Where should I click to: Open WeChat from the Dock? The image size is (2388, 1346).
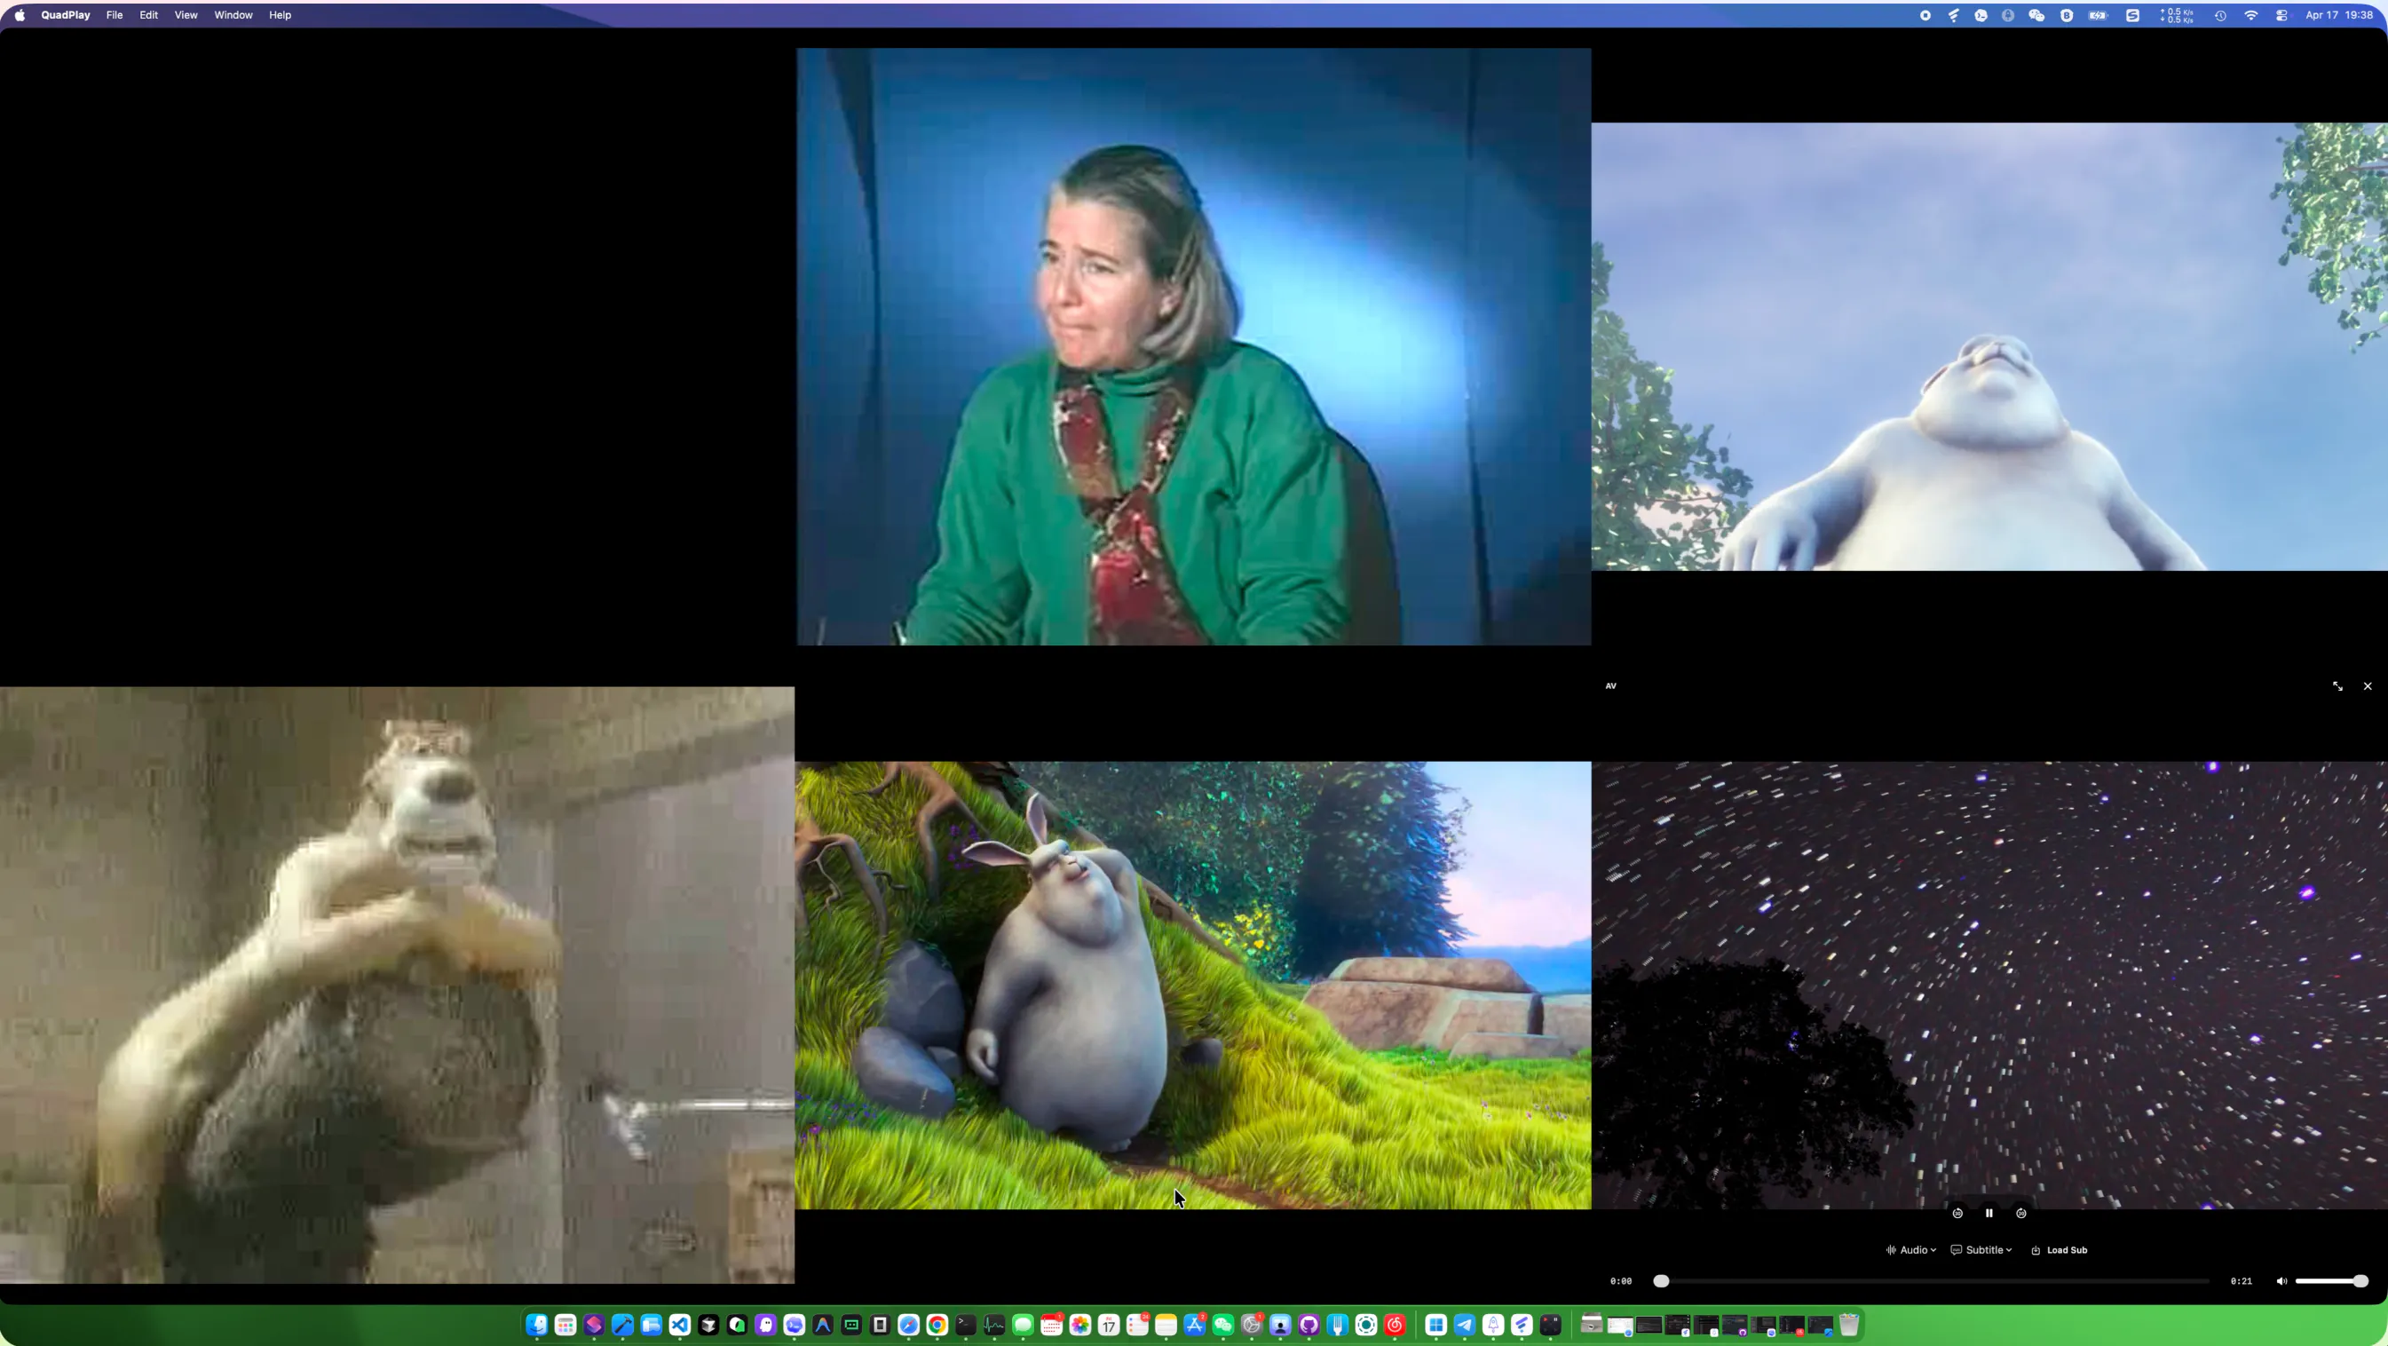[x=1222, y=1325]
